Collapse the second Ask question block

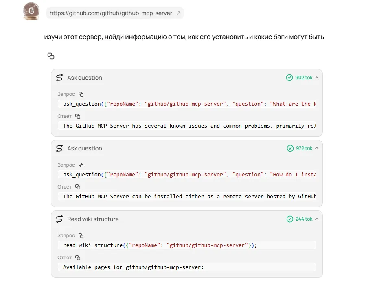tap(317, 148)
